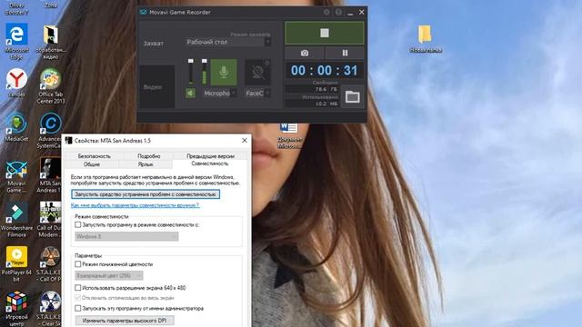Open Movavi Game Recorder settings gear

[x=326, y=12]
